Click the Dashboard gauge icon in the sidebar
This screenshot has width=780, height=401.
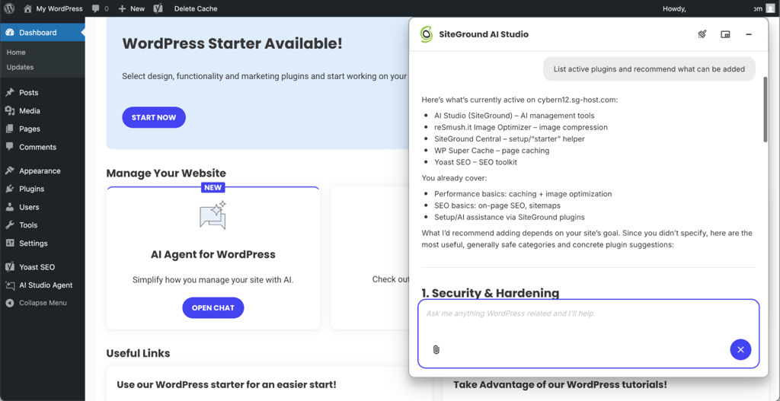click(x=10, y=32)
